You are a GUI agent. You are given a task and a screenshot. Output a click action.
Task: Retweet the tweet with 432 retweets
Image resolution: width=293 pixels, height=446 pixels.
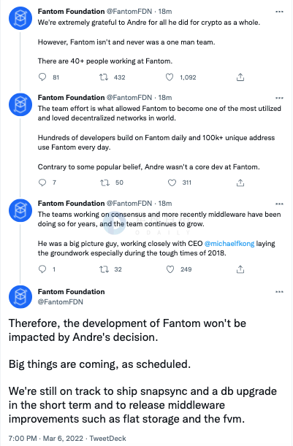[x=104, y=77]
